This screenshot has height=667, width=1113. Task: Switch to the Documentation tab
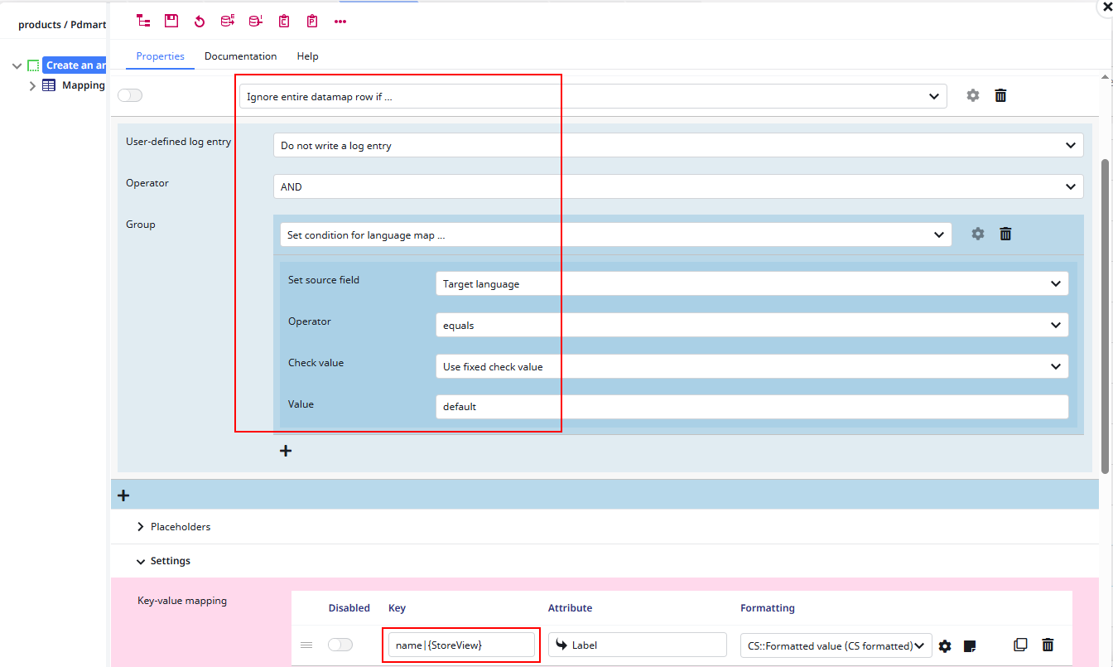click(241, 56)
